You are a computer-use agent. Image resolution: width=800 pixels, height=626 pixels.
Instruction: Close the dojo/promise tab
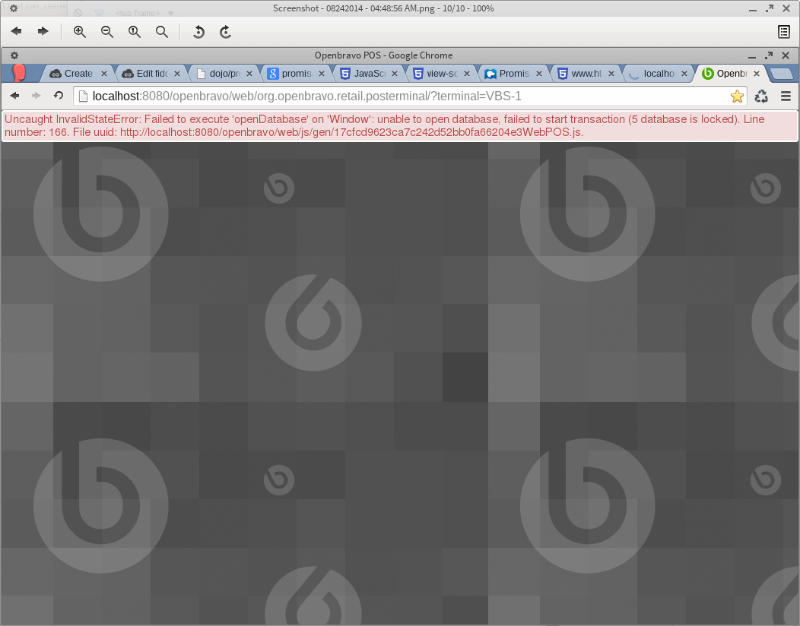[x=249, y=74]
